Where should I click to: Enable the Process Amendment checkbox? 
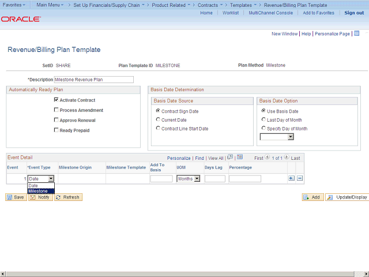coord(56,110)
